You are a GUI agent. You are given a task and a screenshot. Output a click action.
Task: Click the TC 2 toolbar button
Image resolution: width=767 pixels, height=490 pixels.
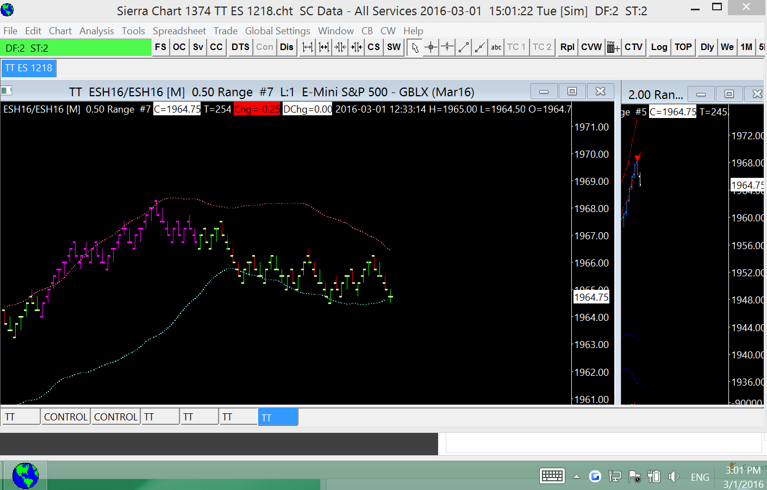[x=542, y=47]
